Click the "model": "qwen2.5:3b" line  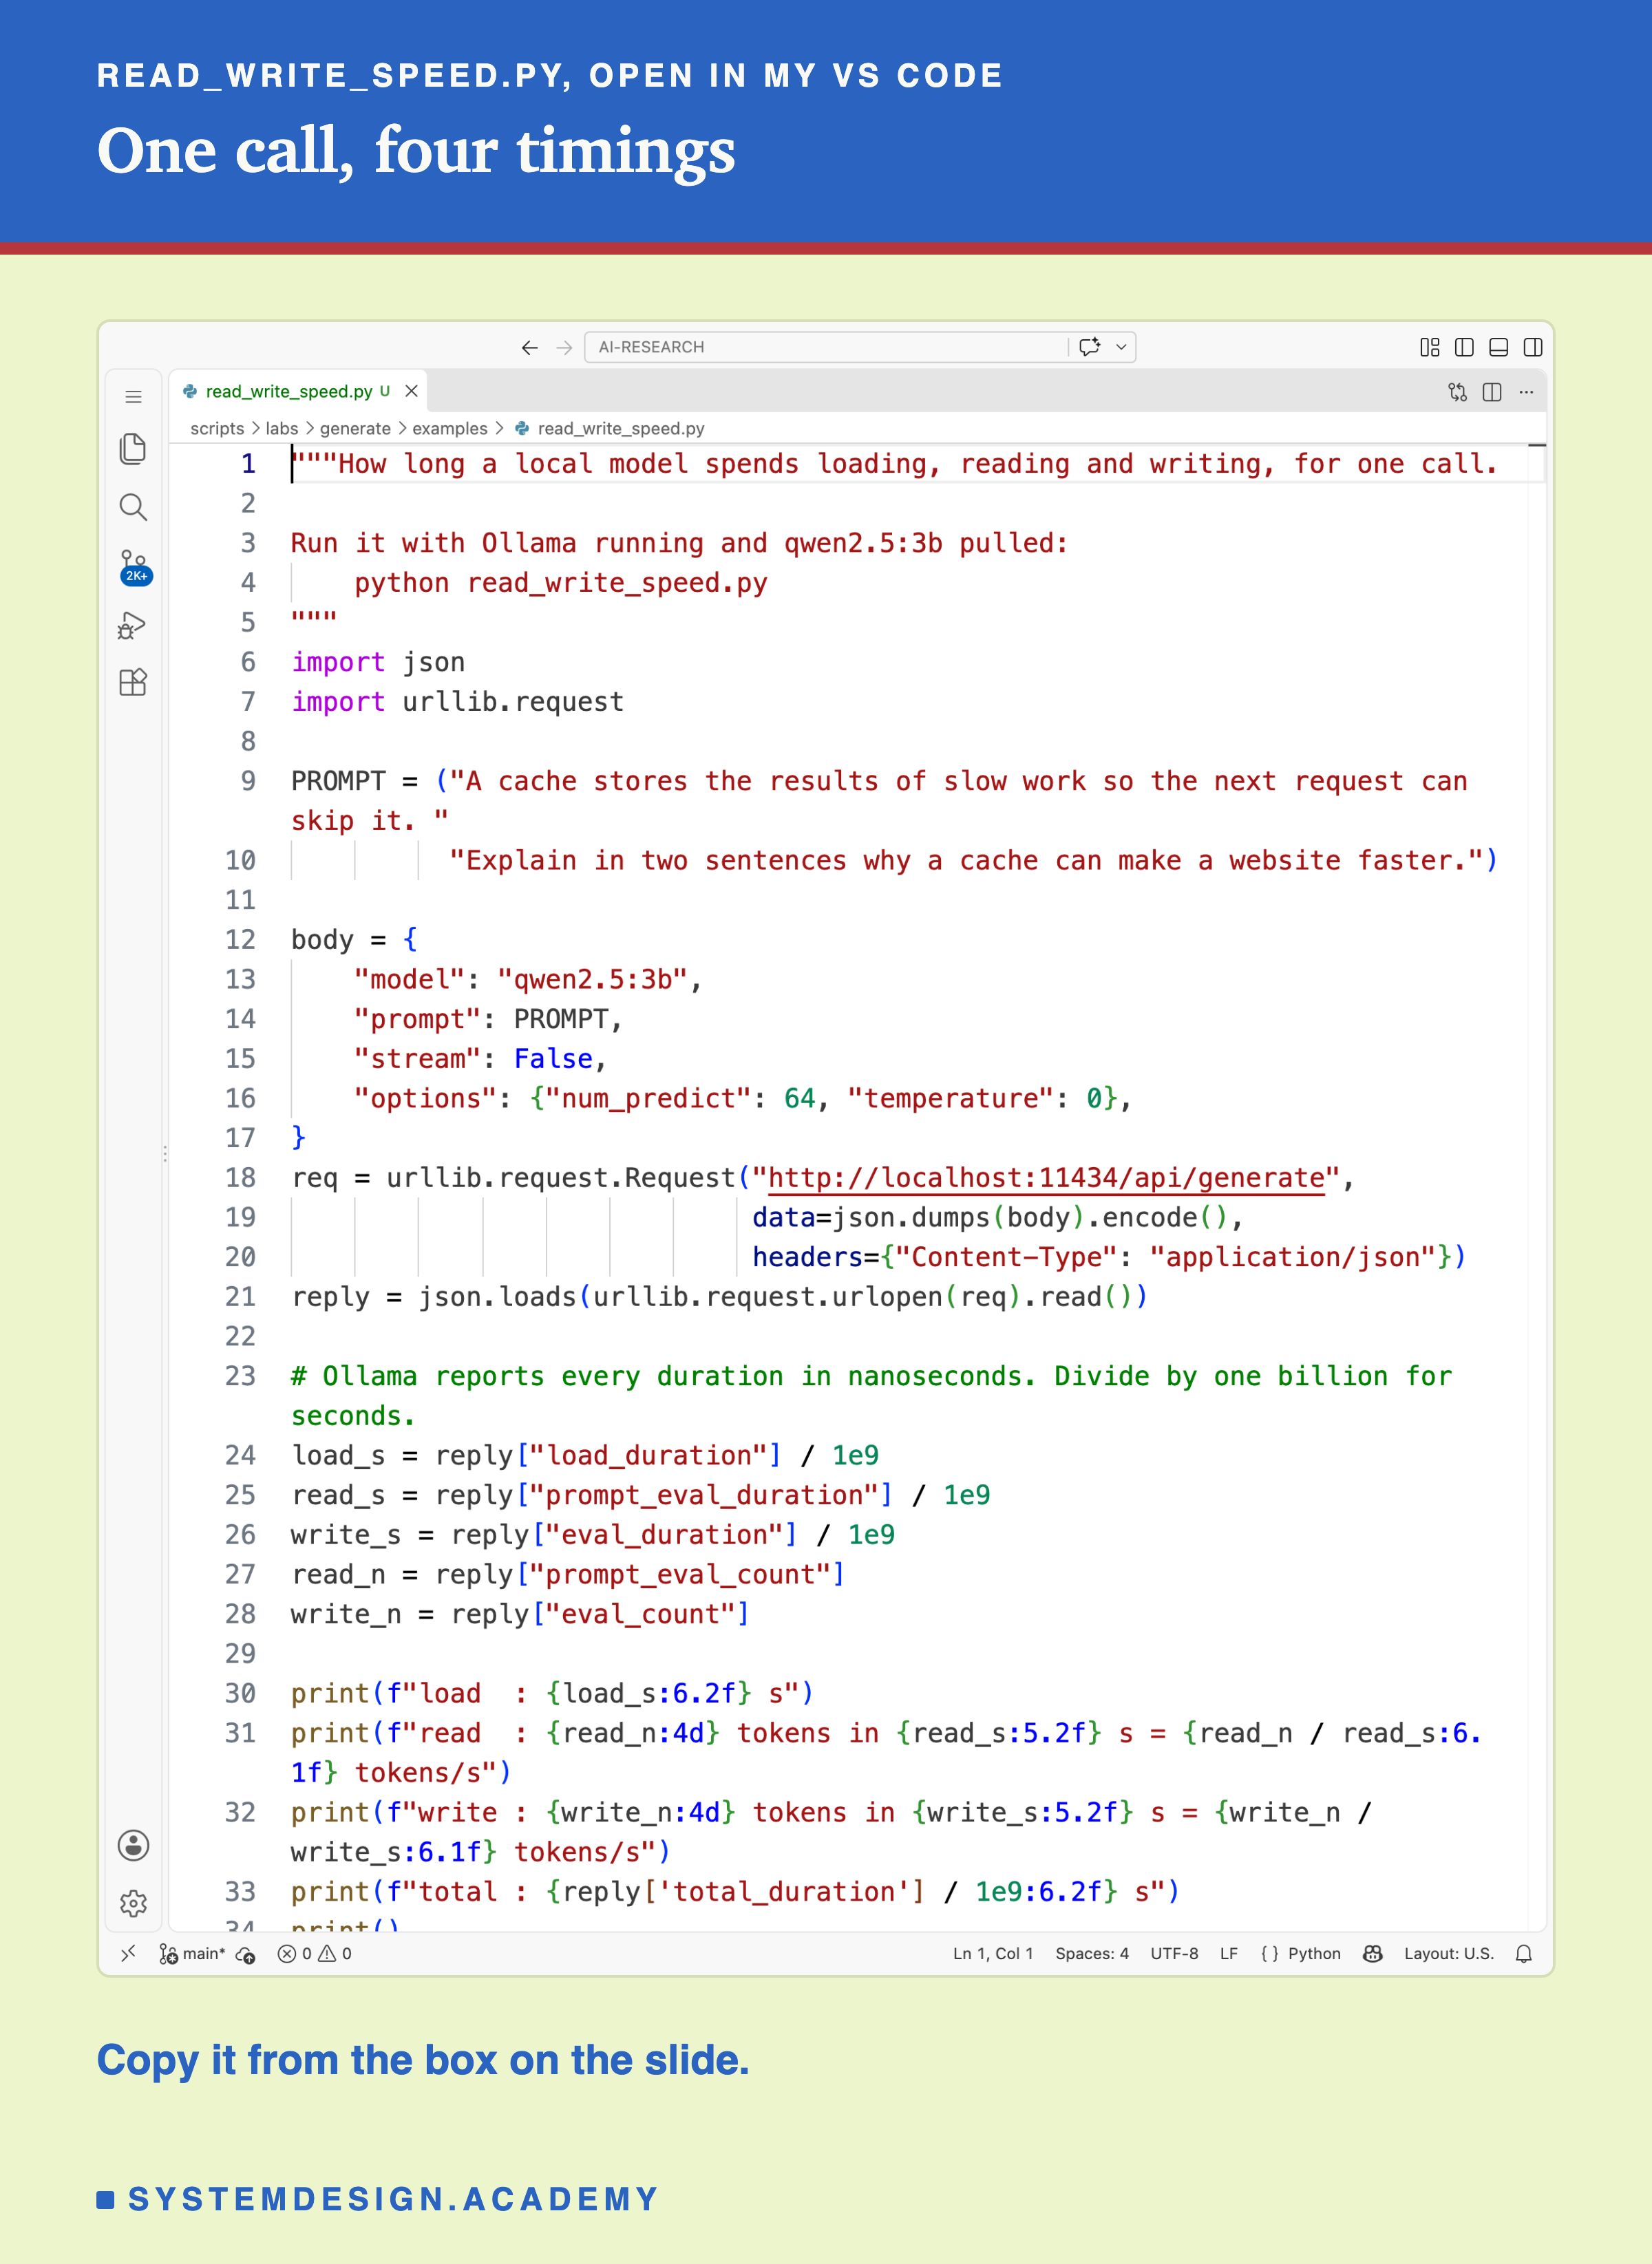528,979
